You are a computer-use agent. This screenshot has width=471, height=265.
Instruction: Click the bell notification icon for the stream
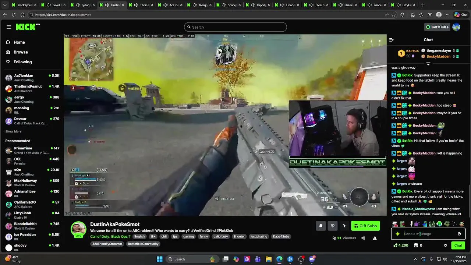(x=321, y=226)
